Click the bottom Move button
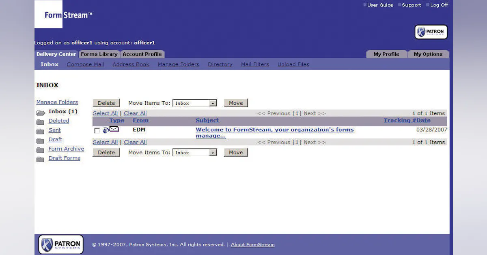This screenshot has width=487, height=255. point(236,153)
